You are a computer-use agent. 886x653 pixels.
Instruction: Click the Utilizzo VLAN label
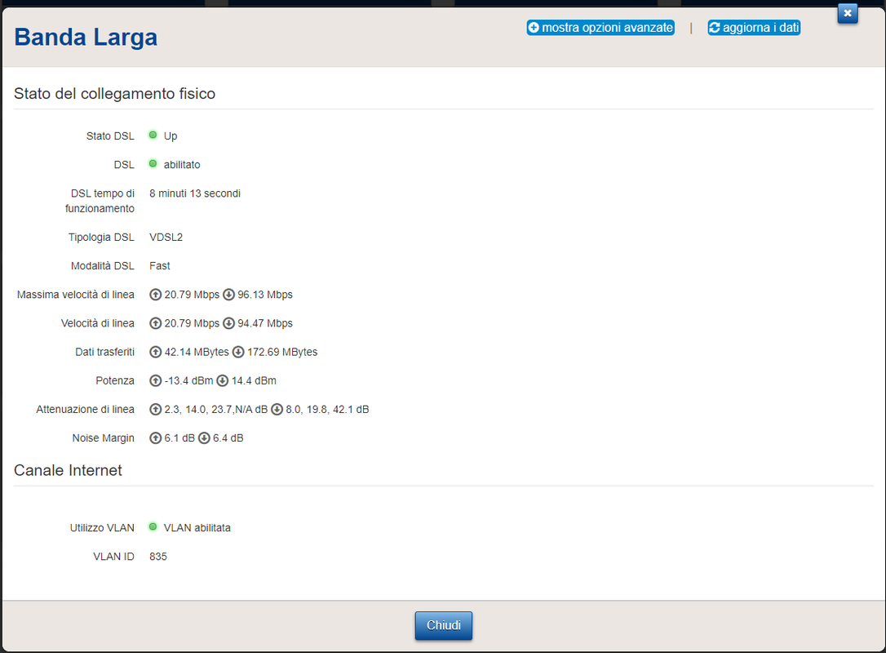click(102, 528)
